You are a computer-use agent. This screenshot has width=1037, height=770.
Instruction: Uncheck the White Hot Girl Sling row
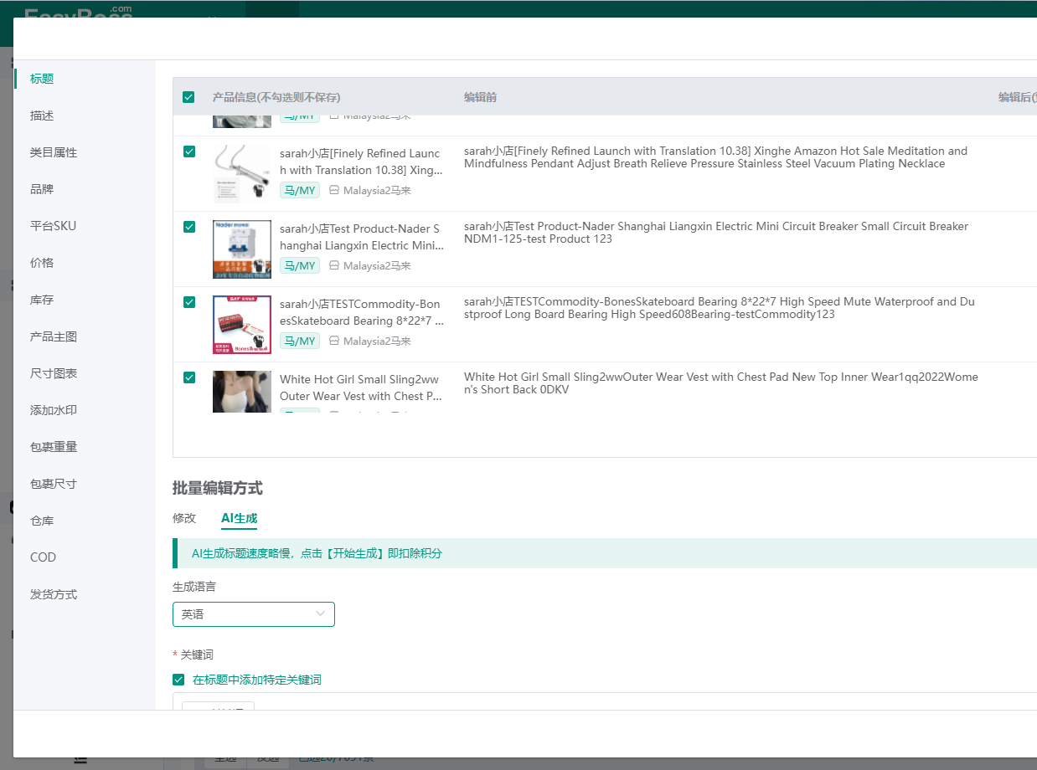pyautogui.click(x=189, y=377)
